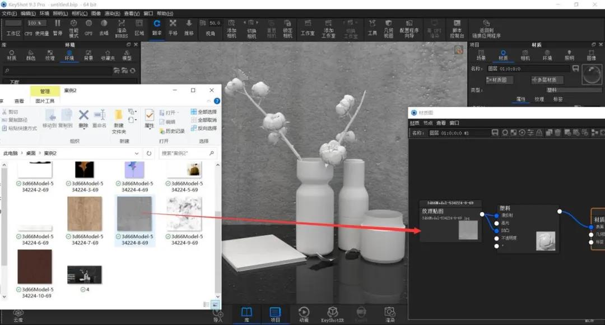Viewport: 605px width, 325px height.
Task: Select the Tumble (翻滚) camera tool
Action: point(157,28)
